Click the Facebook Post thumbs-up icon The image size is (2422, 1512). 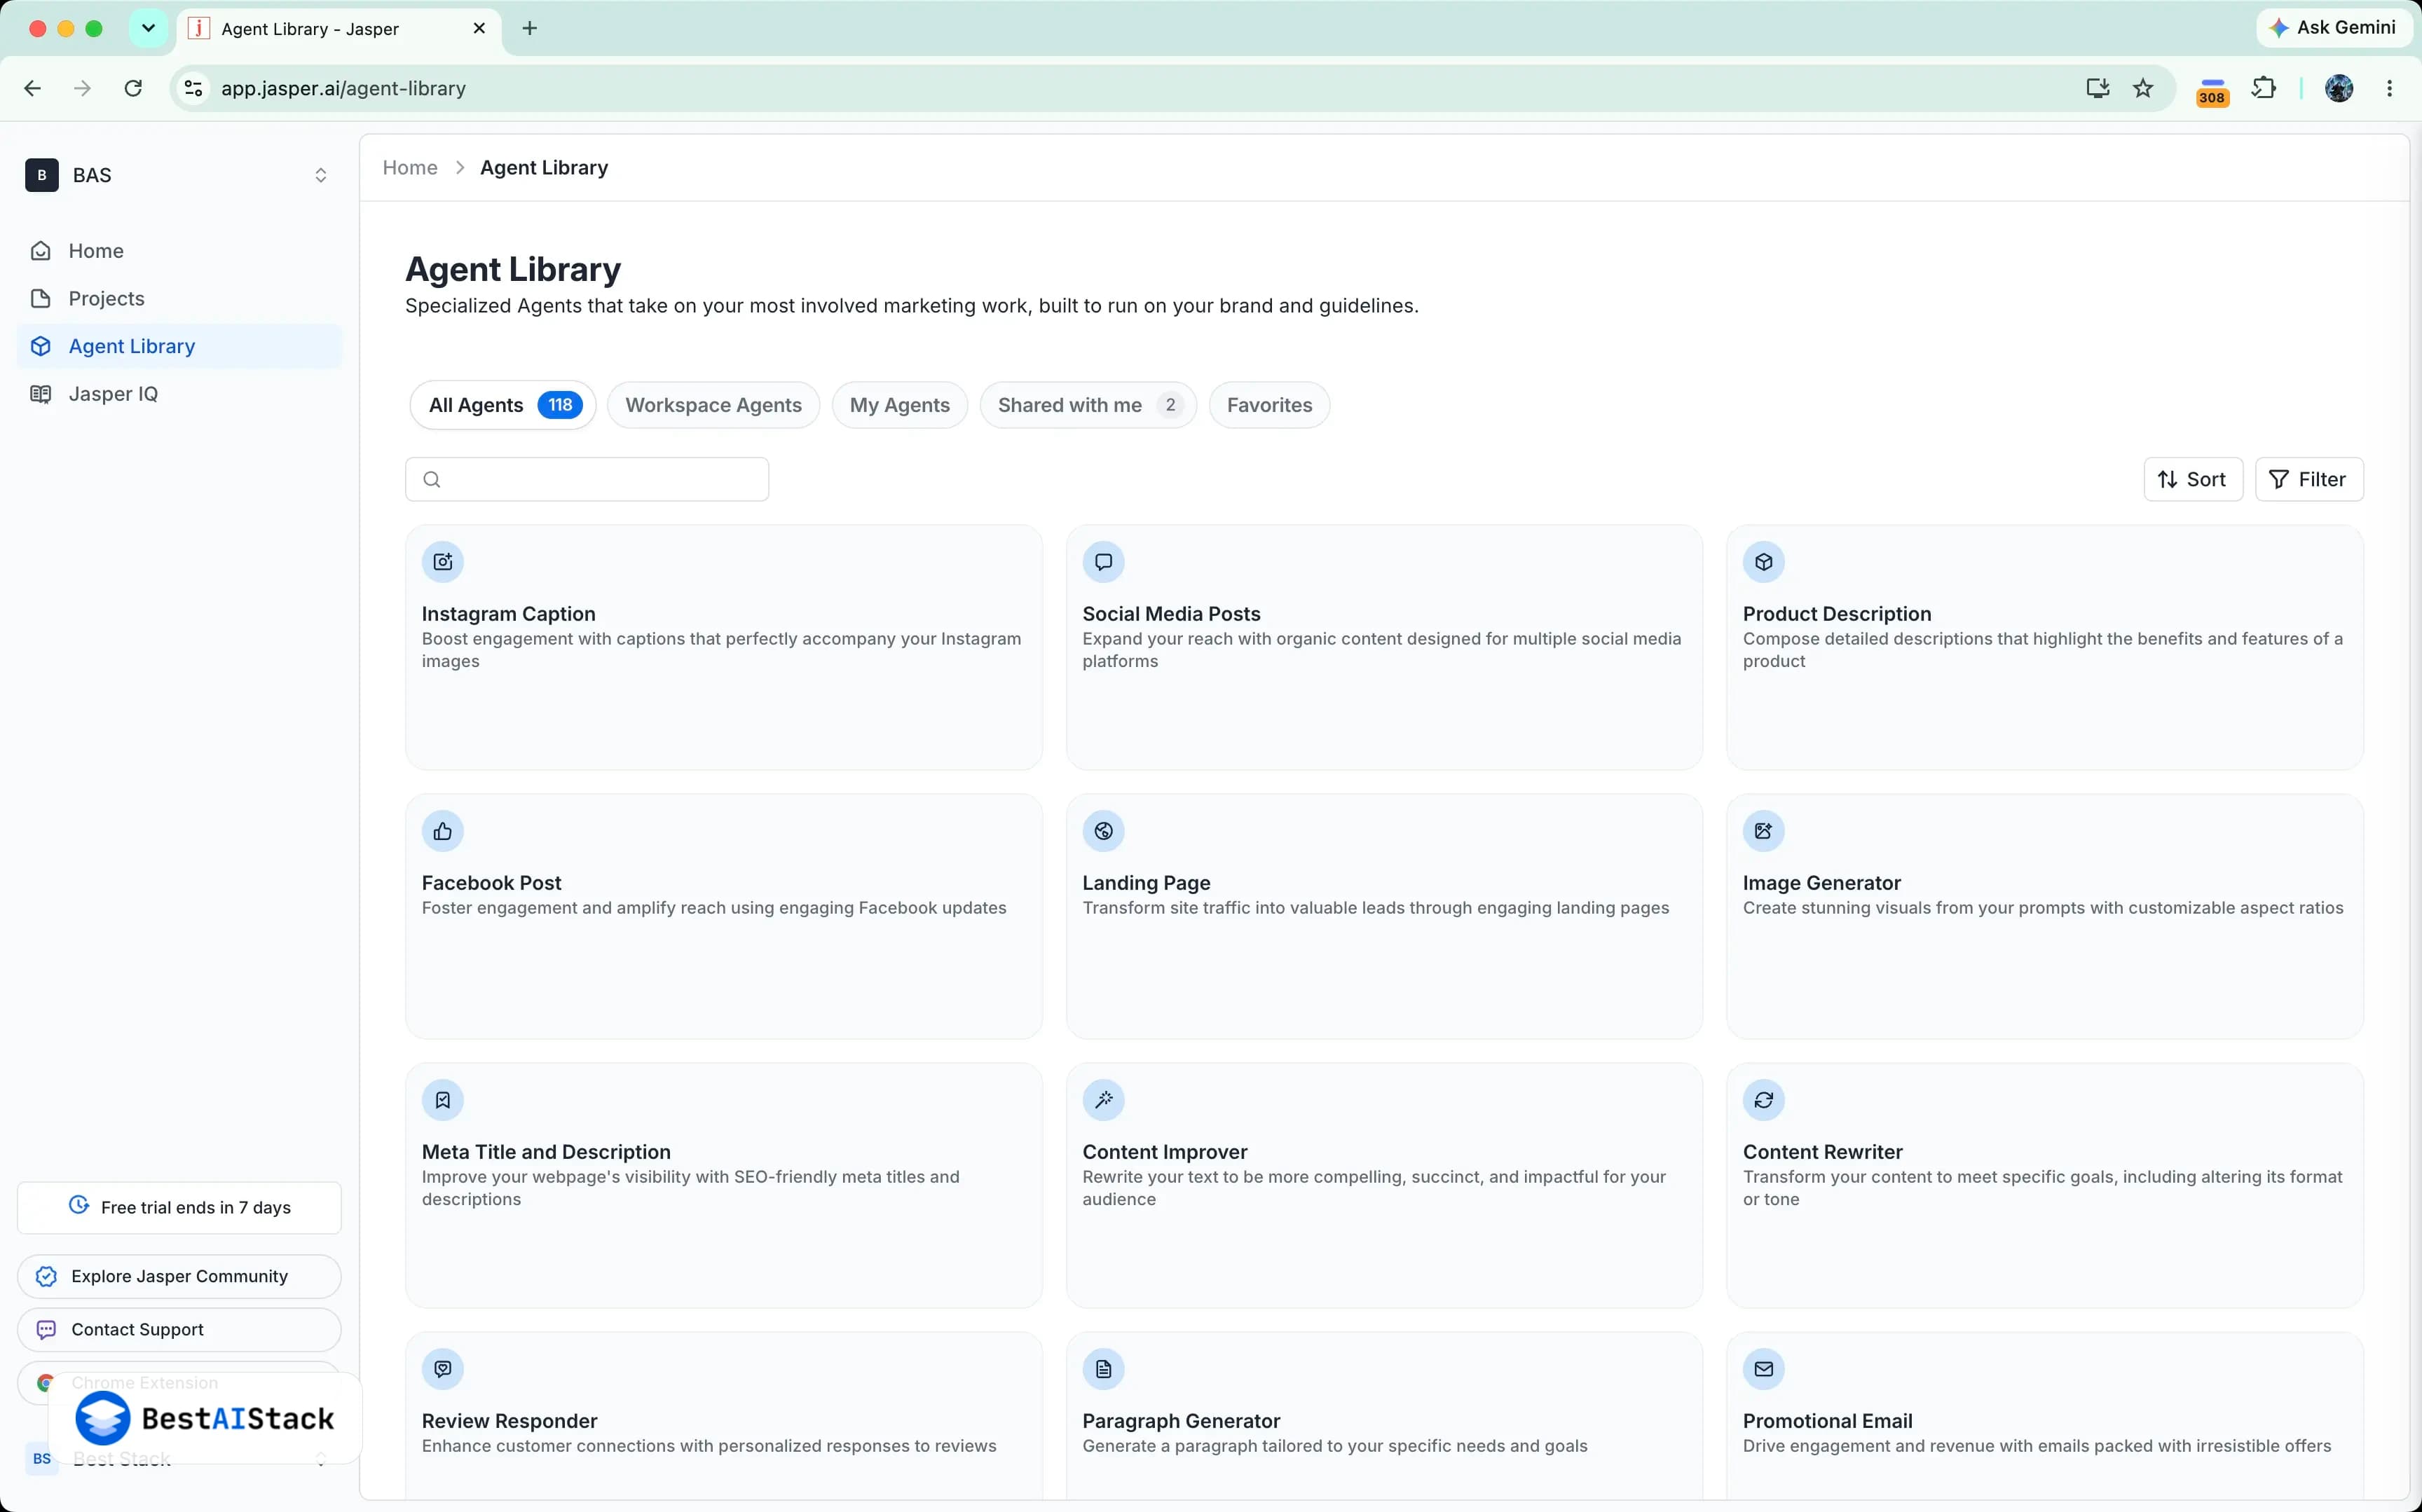point(443,831)
